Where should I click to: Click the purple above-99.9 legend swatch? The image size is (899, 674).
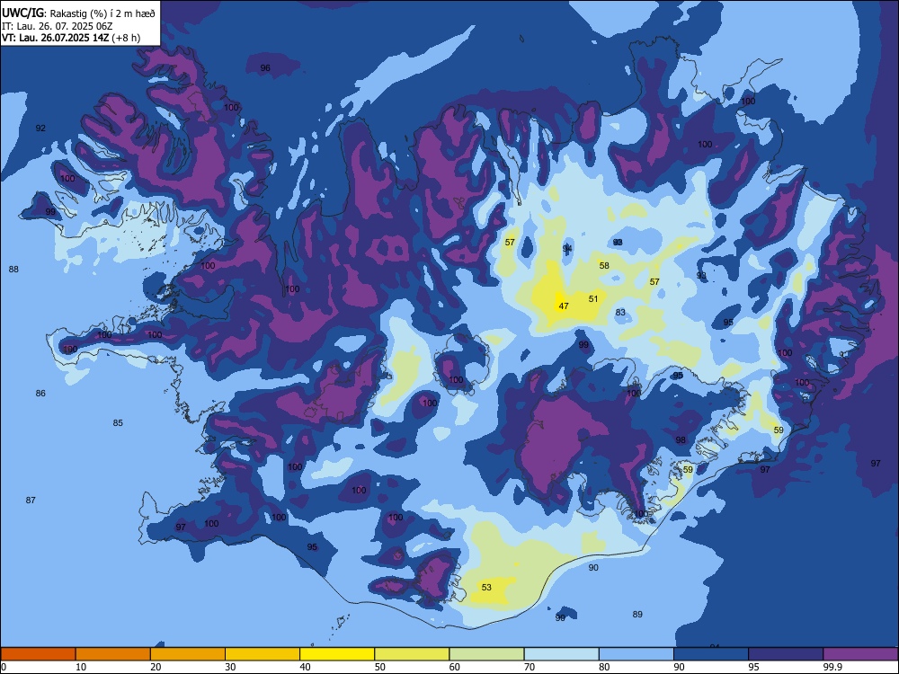tap(860, 654)
